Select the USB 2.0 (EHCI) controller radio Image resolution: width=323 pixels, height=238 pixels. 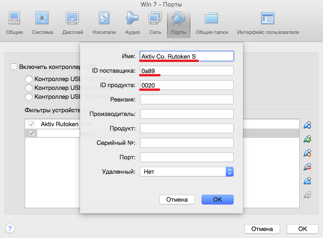29,88
